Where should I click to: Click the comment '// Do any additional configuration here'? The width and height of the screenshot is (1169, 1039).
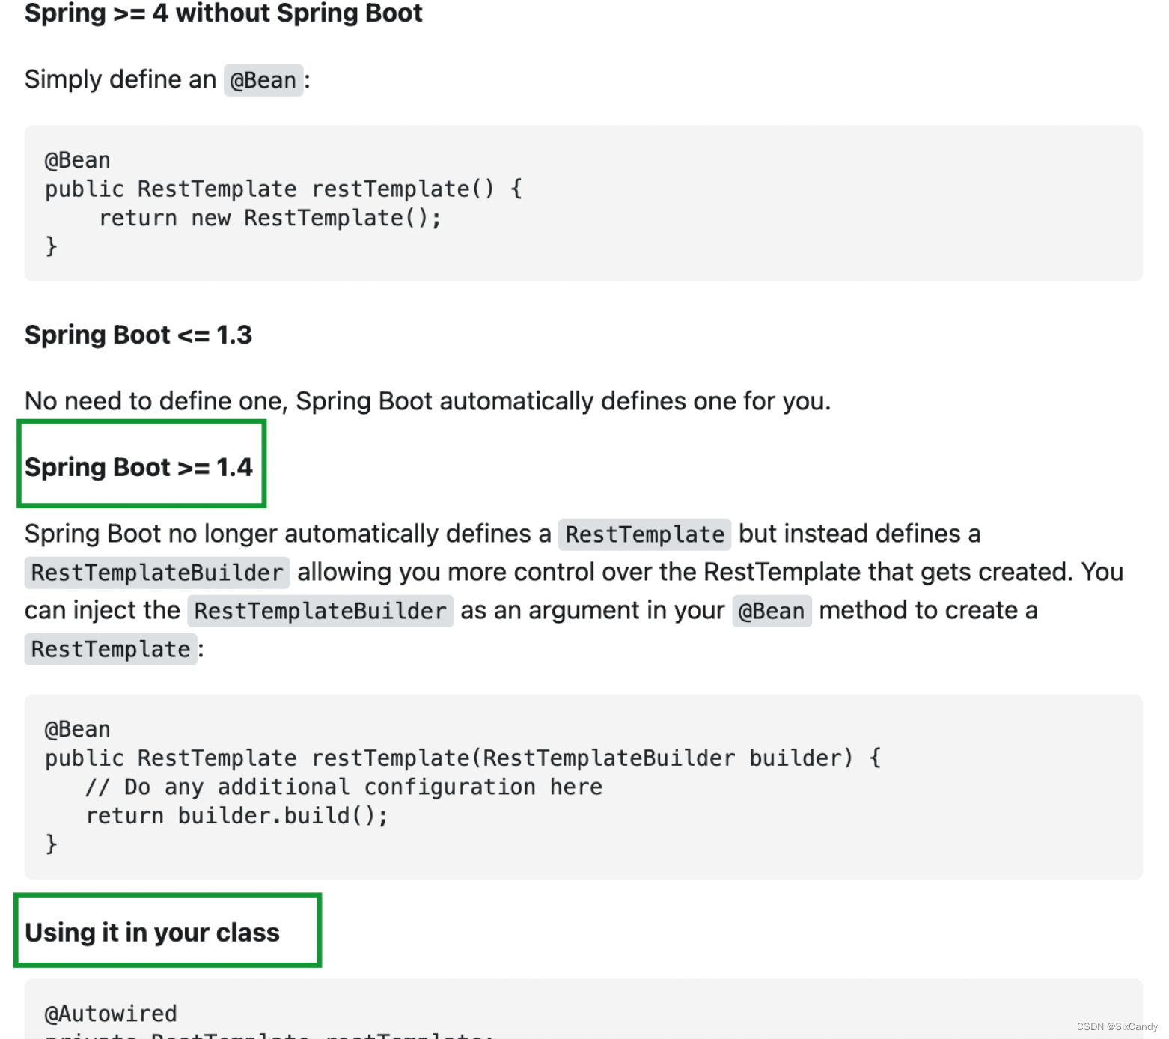coord(344,787)
